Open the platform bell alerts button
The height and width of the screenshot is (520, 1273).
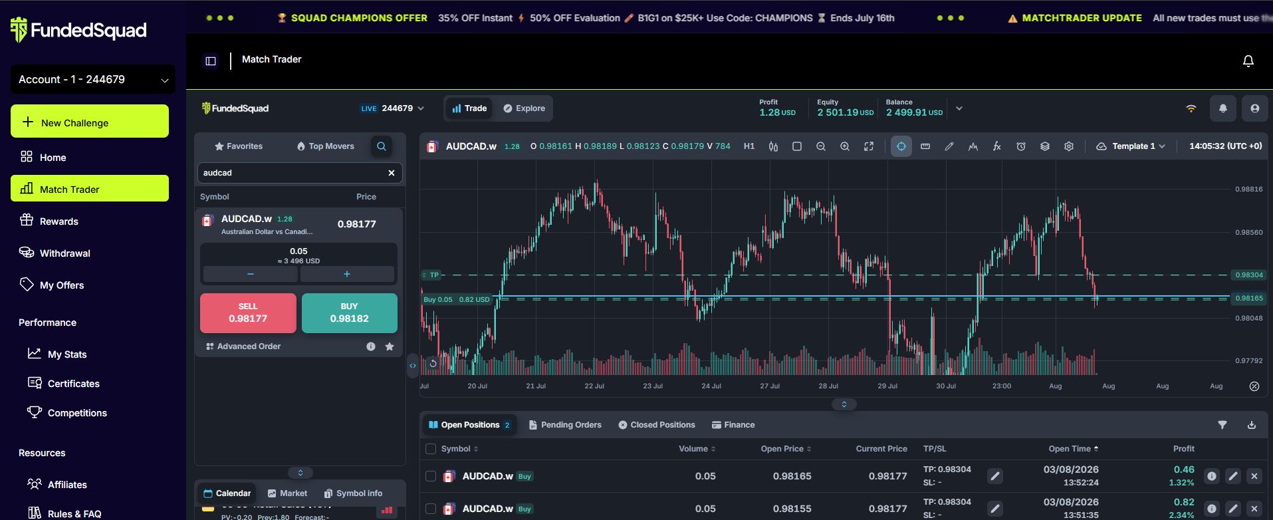[x=1223, y=108]
